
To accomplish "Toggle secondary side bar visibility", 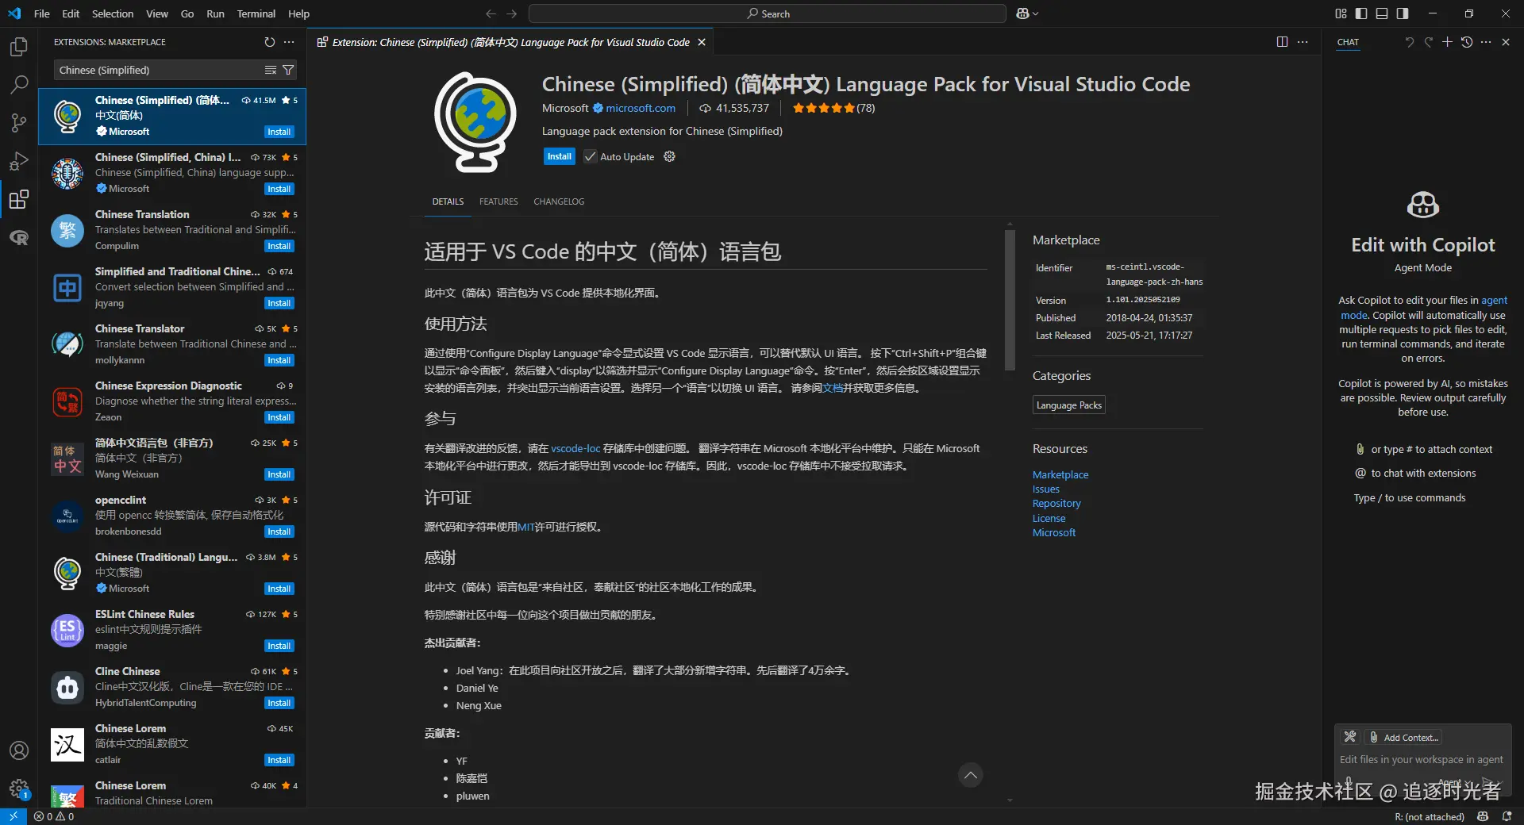I will click(1403, 13).
